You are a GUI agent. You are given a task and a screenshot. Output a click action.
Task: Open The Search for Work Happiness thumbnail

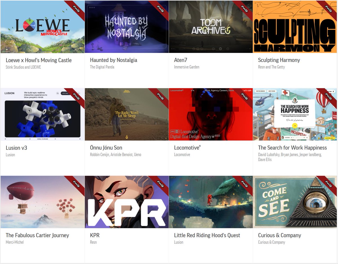tap(295, 114)
